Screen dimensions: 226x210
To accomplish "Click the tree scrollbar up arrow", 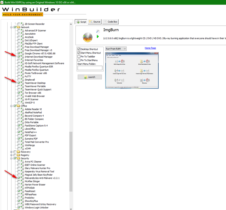I will [x=71, y=24].
